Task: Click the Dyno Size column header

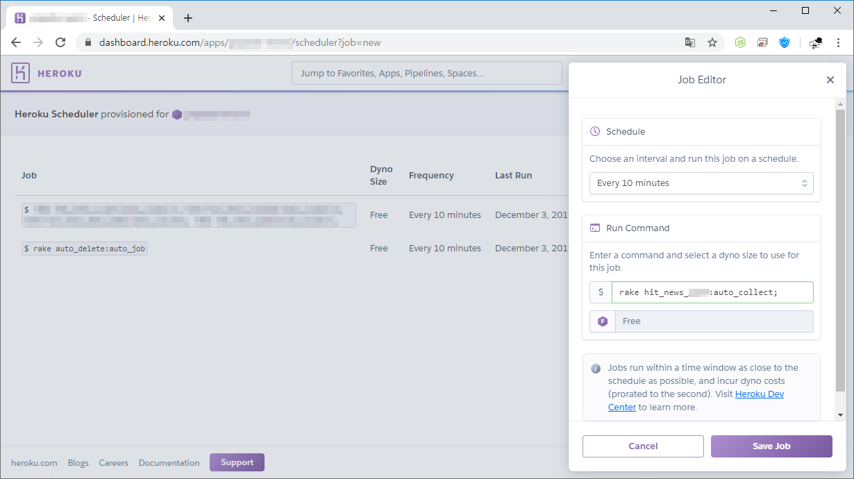Action: tap(381, 176)
